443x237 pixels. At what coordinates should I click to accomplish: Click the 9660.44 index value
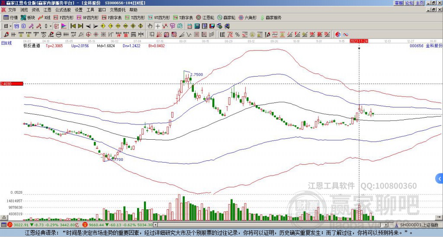[x=97, y=225]
